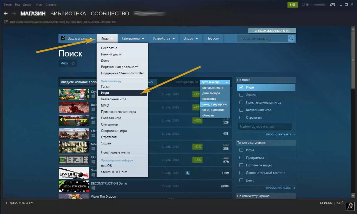The width and height of the screenshot is (357, 214).
Task: Tick the Казуальная игра tag checkbox
Action: pyautogui.click(x=241, y=110)
